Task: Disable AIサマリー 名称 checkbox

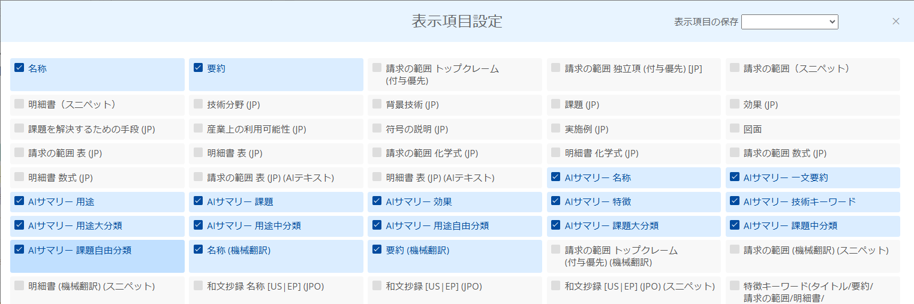Action: [556, 177]
